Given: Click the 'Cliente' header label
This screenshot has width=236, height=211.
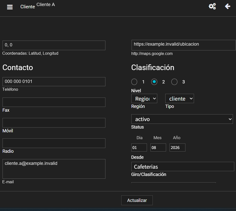Looking at the screenshot, I should pyautogui.click(x=28, y=7).
